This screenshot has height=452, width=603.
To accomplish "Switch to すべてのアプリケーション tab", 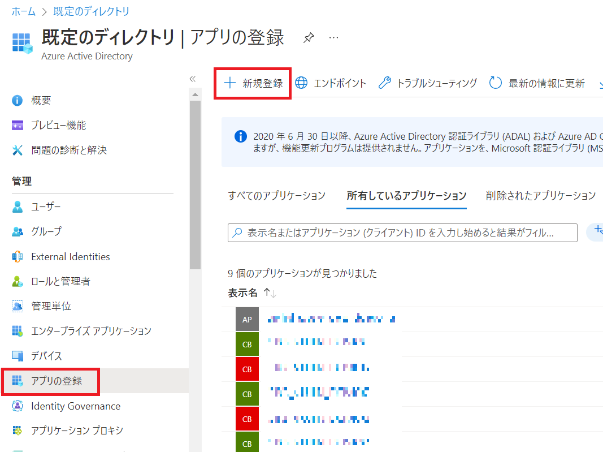I will 276,196.
